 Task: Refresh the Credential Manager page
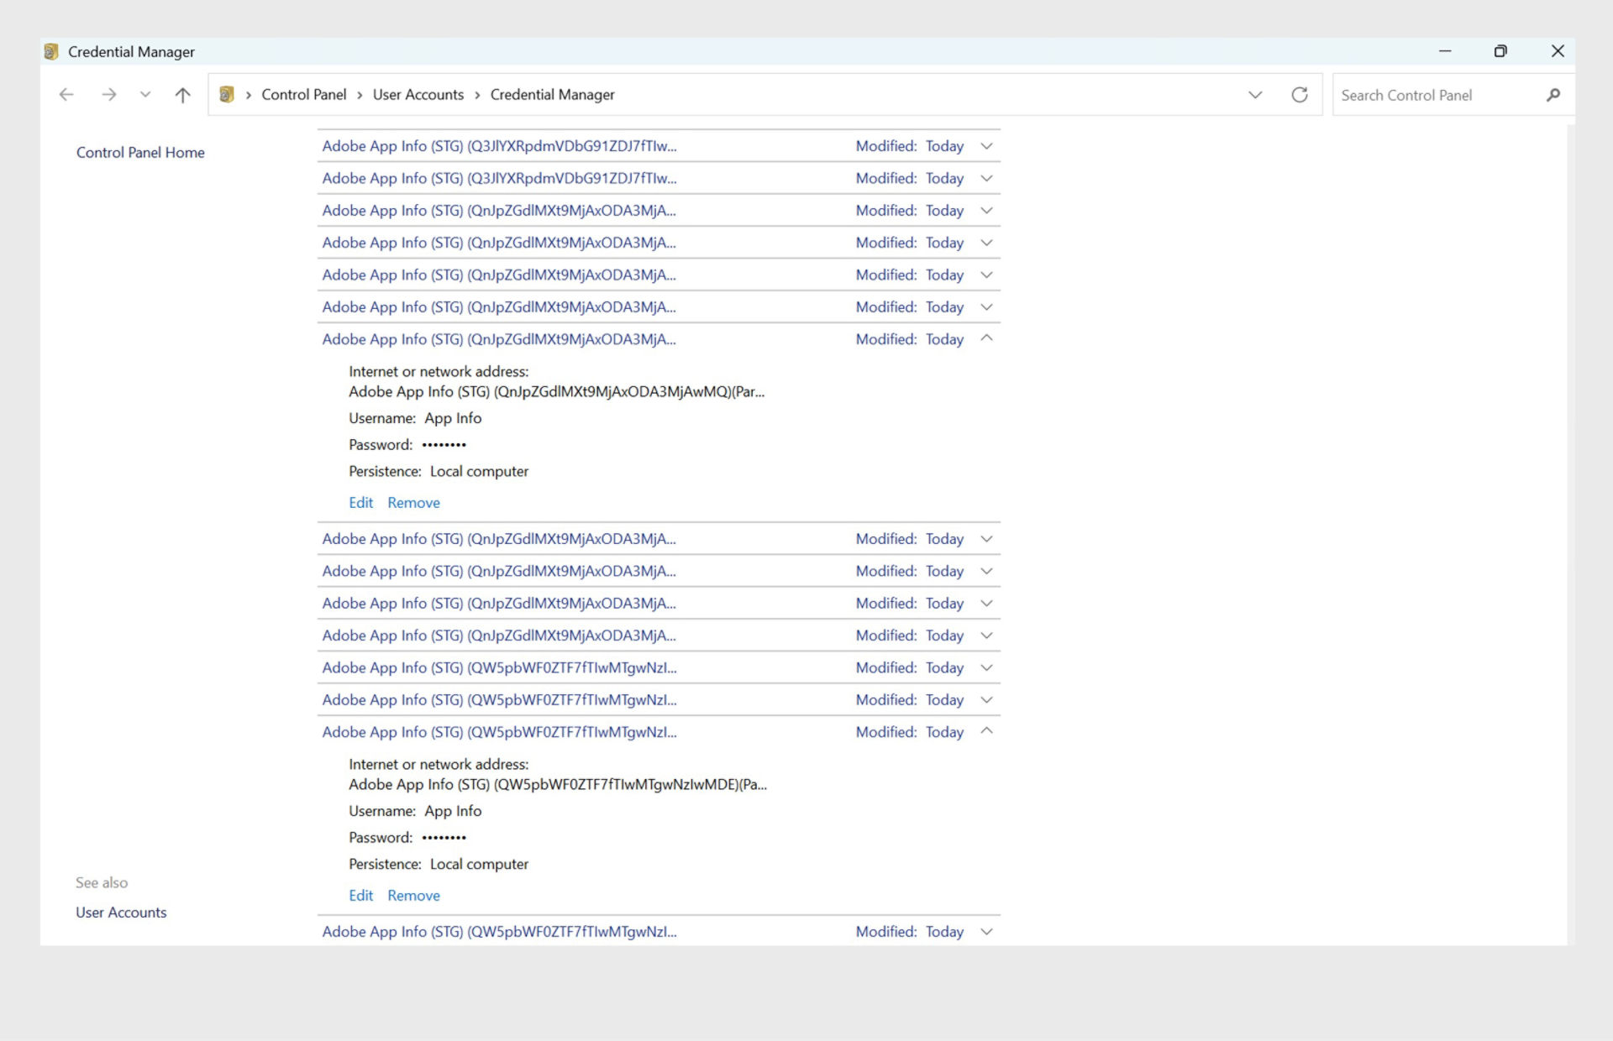tap(1300, 95)
